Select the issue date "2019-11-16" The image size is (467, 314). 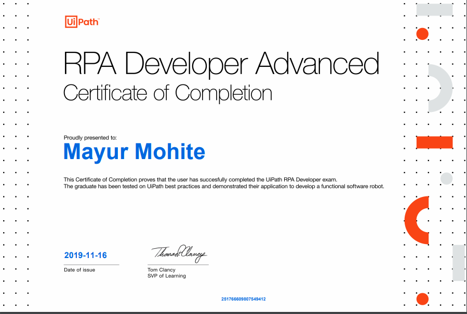(86, 255)
